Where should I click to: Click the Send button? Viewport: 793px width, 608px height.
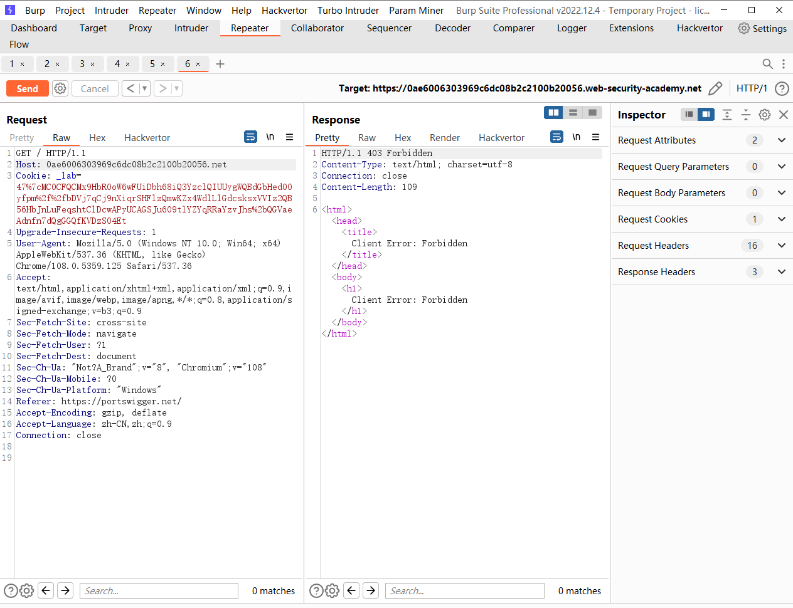27,88
